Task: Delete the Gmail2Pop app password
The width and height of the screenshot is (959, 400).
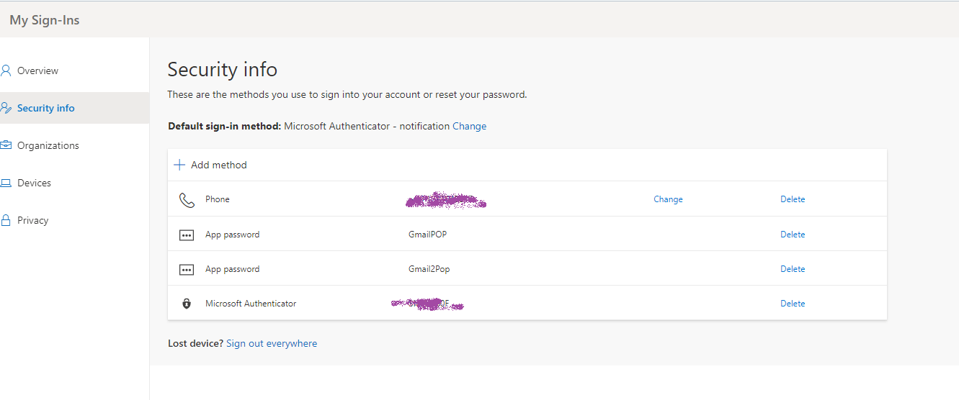Action: [x=793, y=269]
